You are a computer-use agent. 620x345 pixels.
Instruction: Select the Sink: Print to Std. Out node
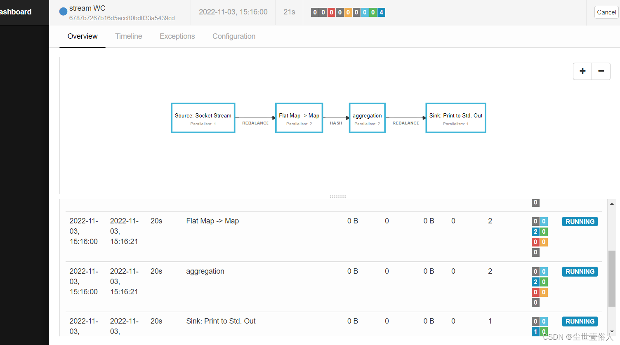pyautogui.click(x=456, y=118)
